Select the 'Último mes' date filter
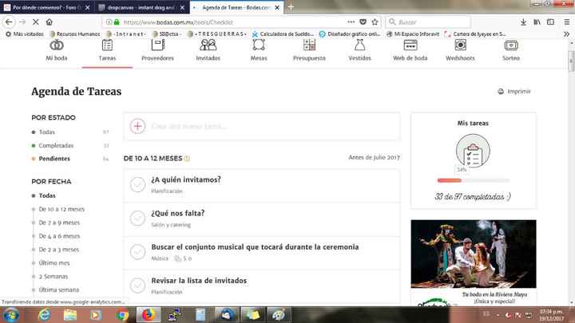This screenshot has height=323, width=575. pos(54,262)
